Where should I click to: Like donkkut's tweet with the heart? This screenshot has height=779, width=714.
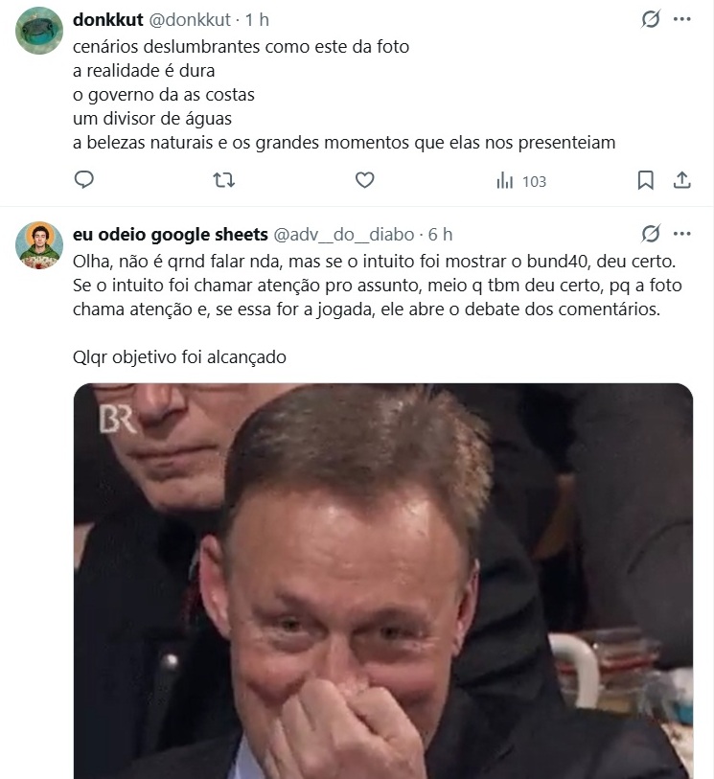(x=364, y=180)
